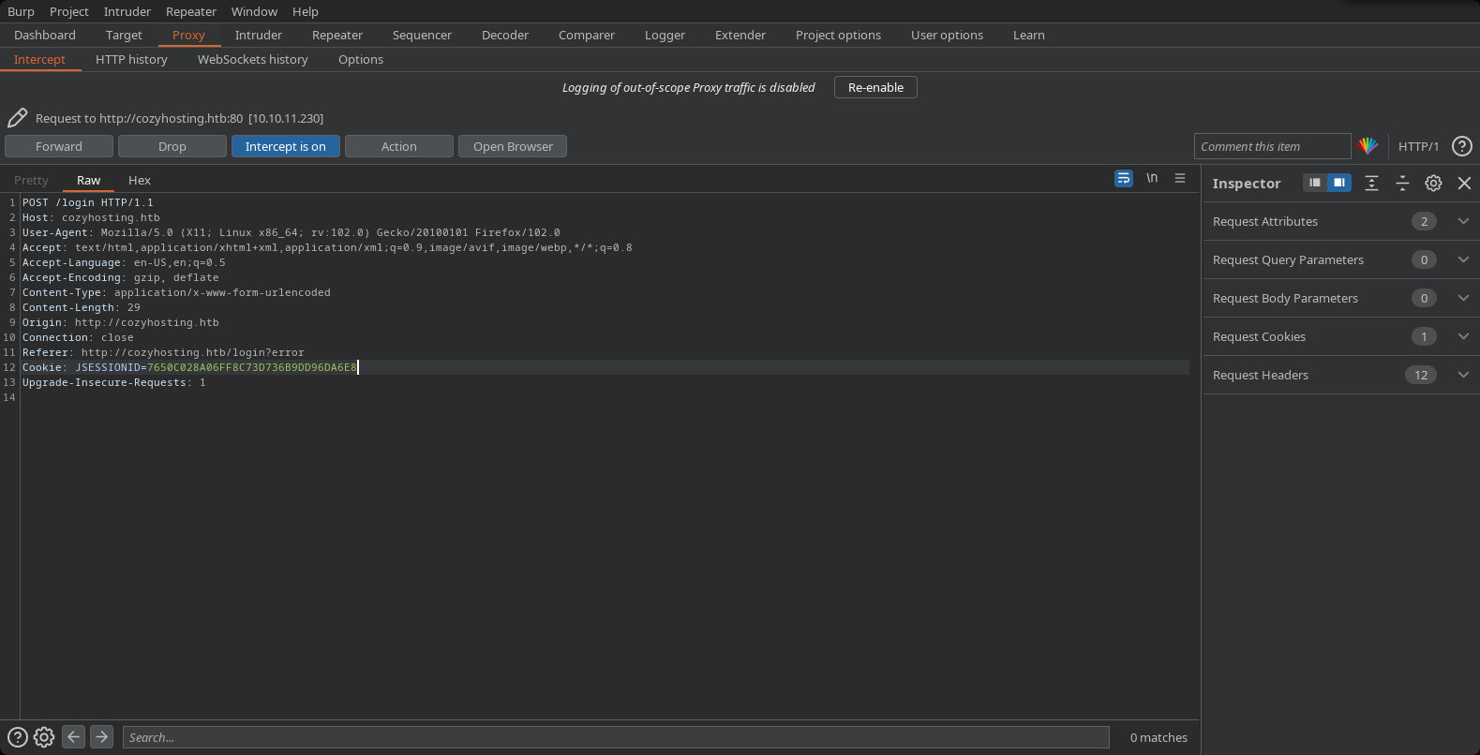
Task: Open the Window menu
Action: click(x=254, y=11)
